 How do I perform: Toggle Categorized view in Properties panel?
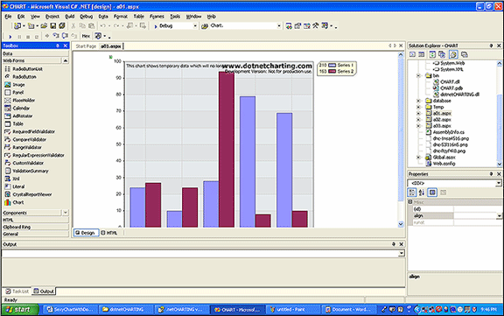click(412, 193)
